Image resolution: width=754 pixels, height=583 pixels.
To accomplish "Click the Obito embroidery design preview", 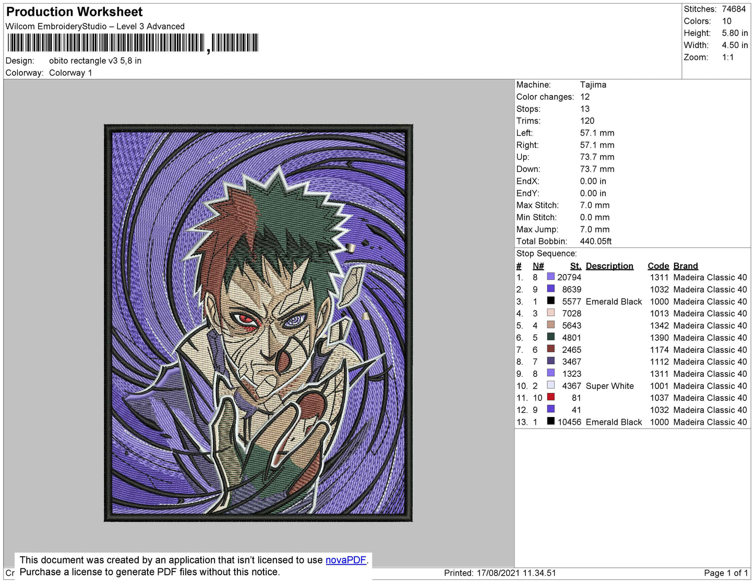I will [258, 323].
